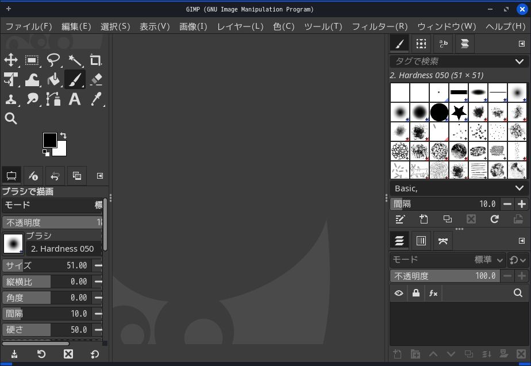Viewport: 531px width, 366px height.
Task: Open tool options panel tab menu
Action: point(100,176)
